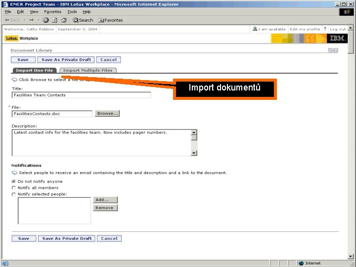Click the Remove button

[x=105, y=208]
